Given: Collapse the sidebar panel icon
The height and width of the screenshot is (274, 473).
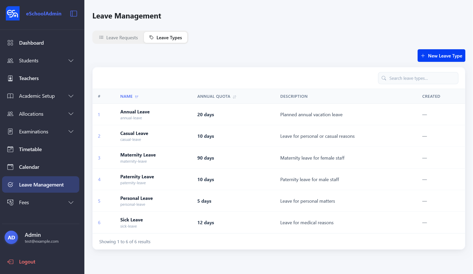Looking at the screenshot, I should click(74, 14).
